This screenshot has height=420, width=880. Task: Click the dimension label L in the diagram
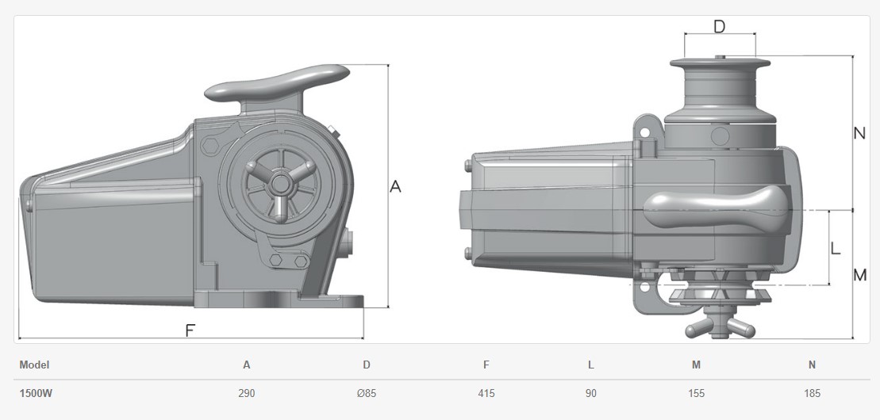click(x=835, y=248)
